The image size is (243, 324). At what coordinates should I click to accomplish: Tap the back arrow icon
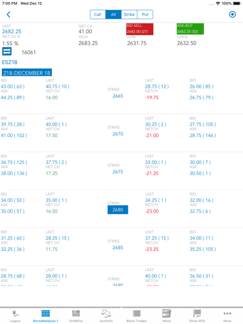[x=9, y=15]
